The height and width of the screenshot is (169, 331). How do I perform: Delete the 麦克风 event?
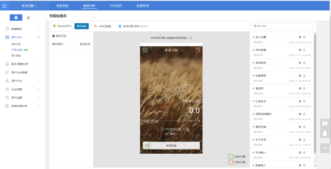click(304, 88)
